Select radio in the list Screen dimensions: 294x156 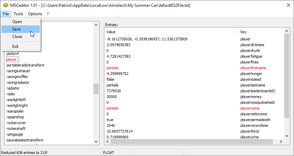(x=11, y=94)
